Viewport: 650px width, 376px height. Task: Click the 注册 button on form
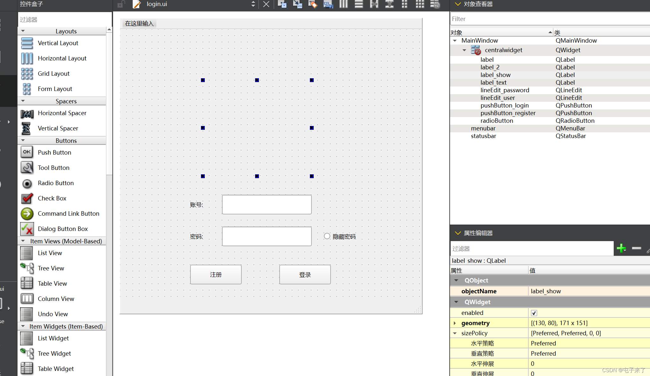pyautogui.click(x=216, y=275)
